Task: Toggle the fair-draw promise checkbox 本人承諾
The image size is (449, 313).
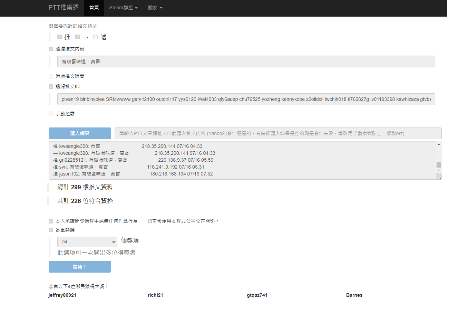Action: click(51, 221)
